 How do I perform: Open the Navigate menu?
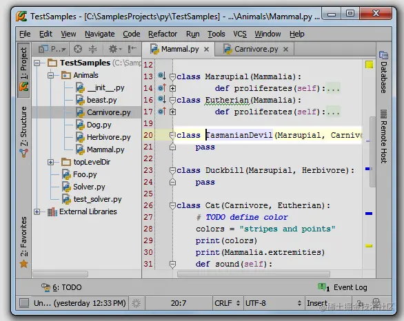tap(100, 34)
